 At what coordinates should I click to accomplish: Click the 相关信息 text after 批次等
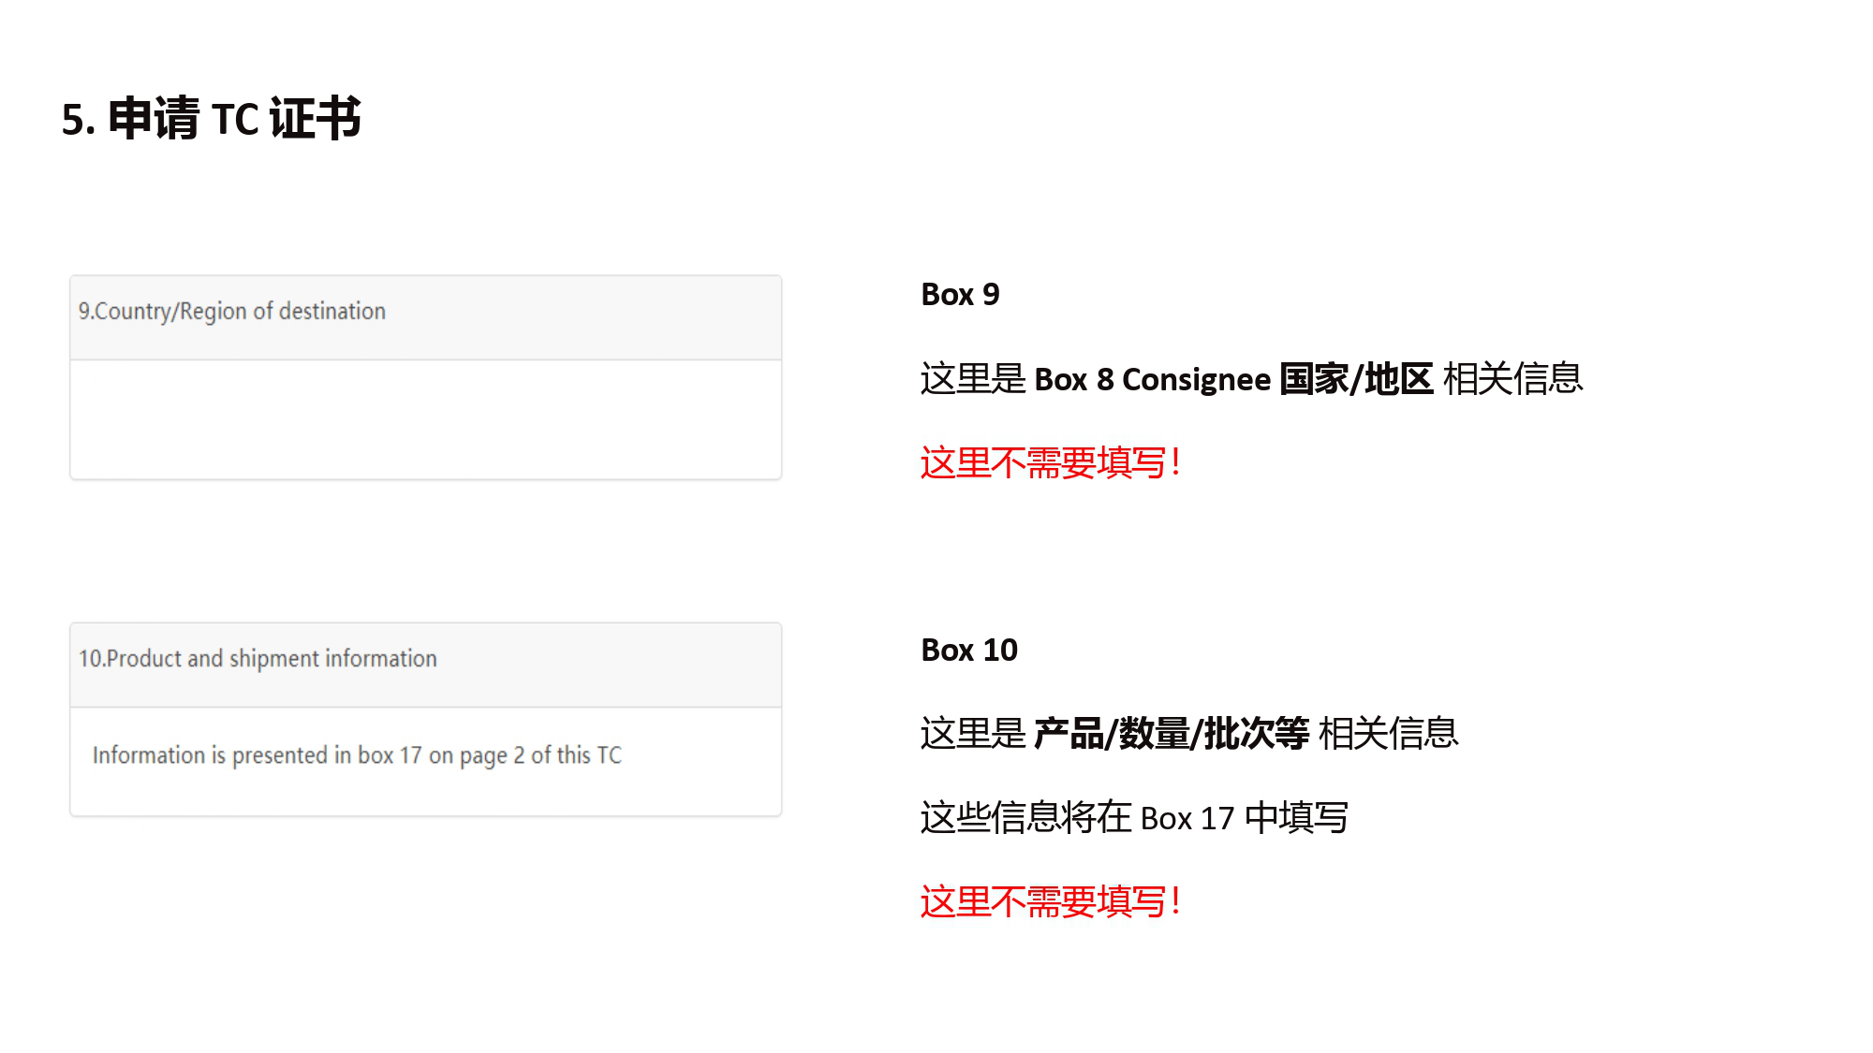[1389, 734]
